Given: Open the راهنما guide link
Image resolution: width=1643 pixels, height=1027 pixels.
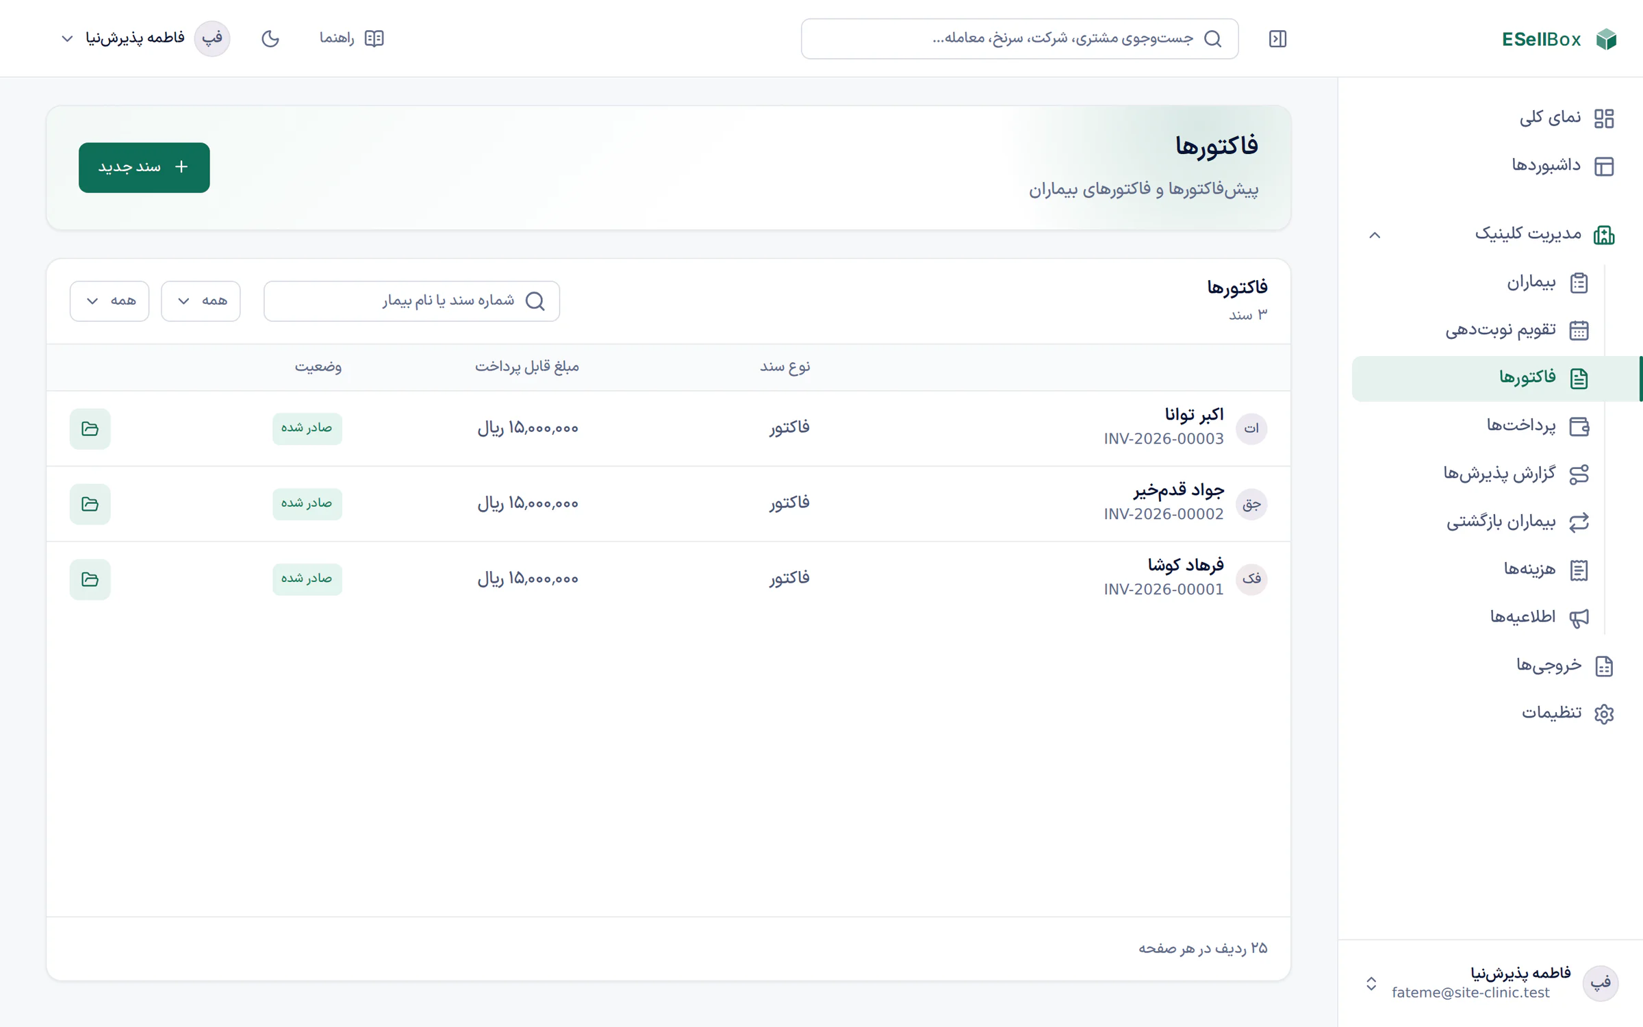Looking at the screenshot, I should click(352, 38).
